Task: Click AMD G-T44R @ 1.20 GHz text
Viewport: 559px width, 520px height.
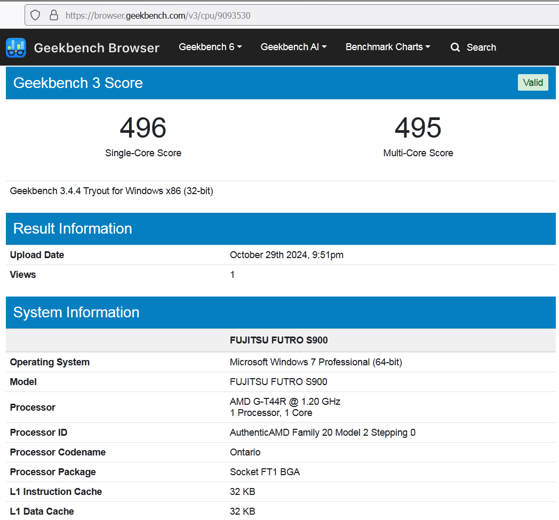Action: tap(285, 402)
